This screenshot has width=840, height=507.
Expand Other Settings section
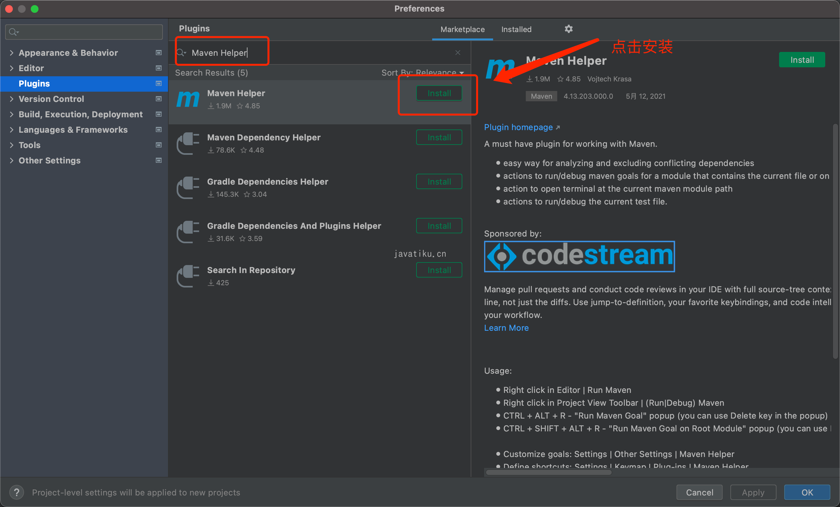12,160
